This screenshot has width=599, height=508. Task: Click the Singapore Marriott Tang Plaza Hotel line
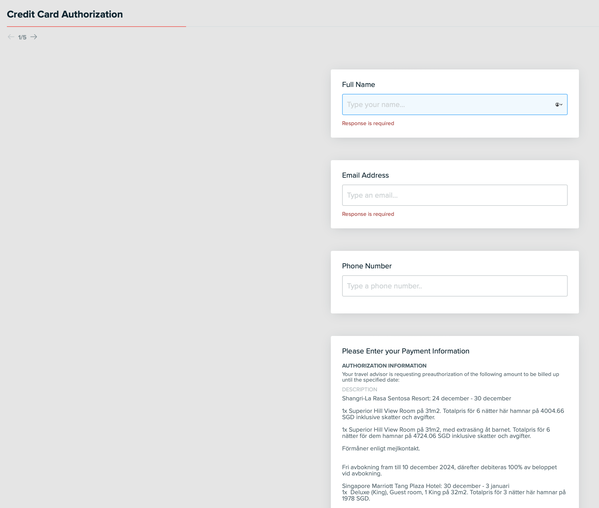coord(425,486)
